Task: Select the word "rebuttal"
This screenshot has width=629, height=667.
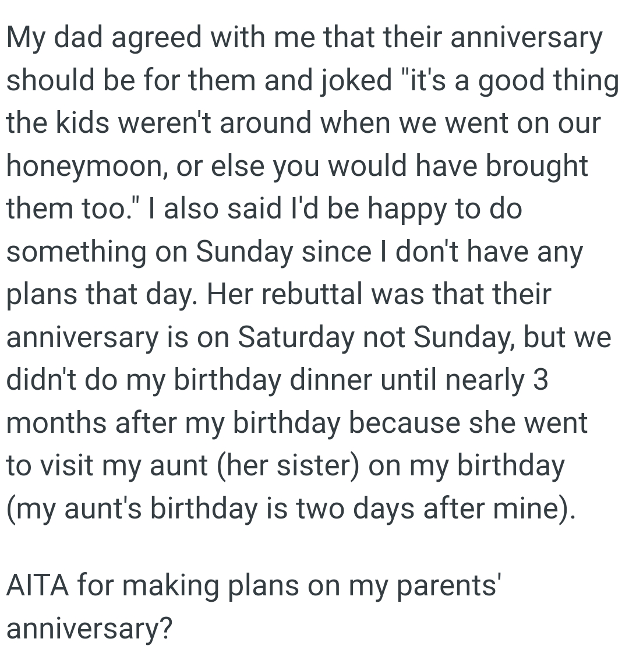Action: click(x=304, y=295)
